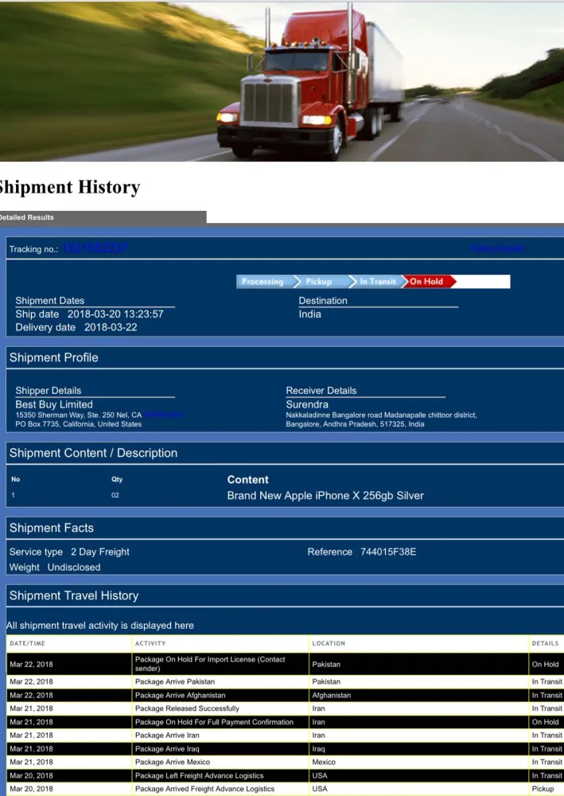Click the DATE/TIME column header

pyautogui.click(x=27, y=643)
